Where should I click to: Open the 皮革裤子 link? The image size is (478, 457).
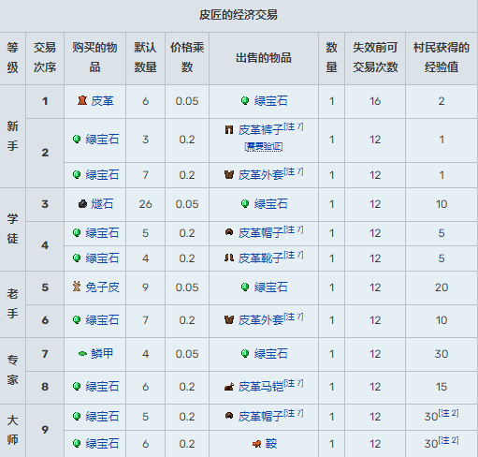(x=261, y=130)
